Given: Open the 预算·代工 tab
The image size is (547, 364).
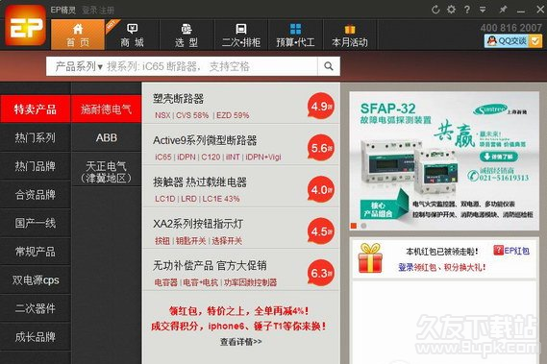Looking at the screenshot, I should click(x=295, y=35).
